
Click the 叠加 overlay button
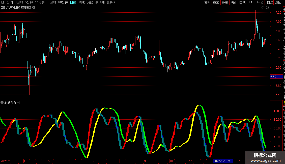point(216,2)
